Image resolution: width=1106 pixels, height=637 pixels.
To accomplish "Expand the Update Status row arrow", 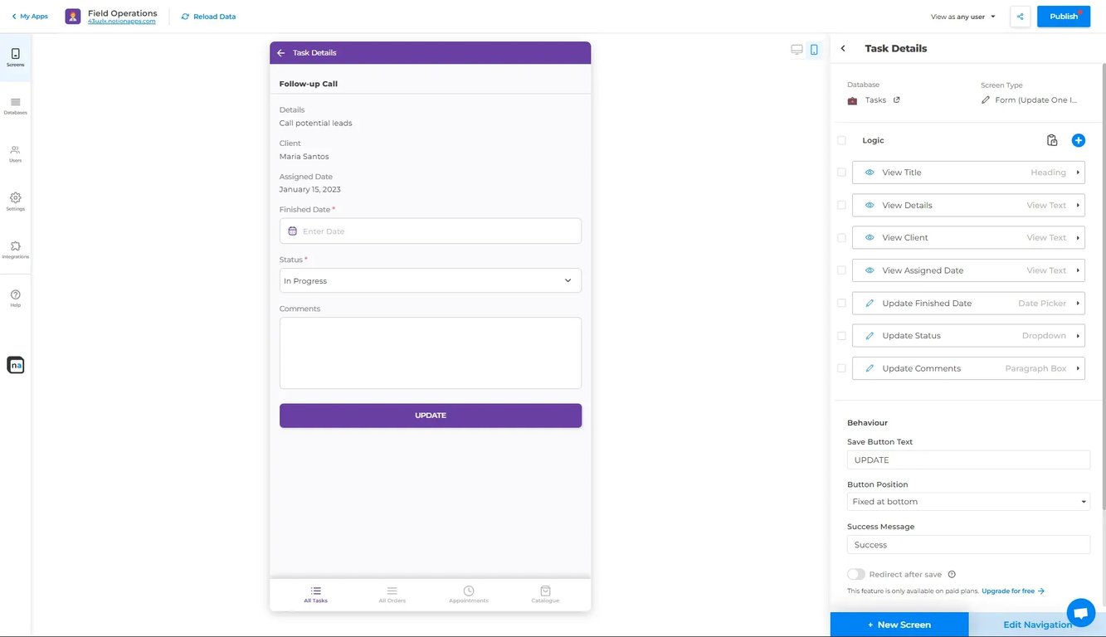I will click(1078, 336).
